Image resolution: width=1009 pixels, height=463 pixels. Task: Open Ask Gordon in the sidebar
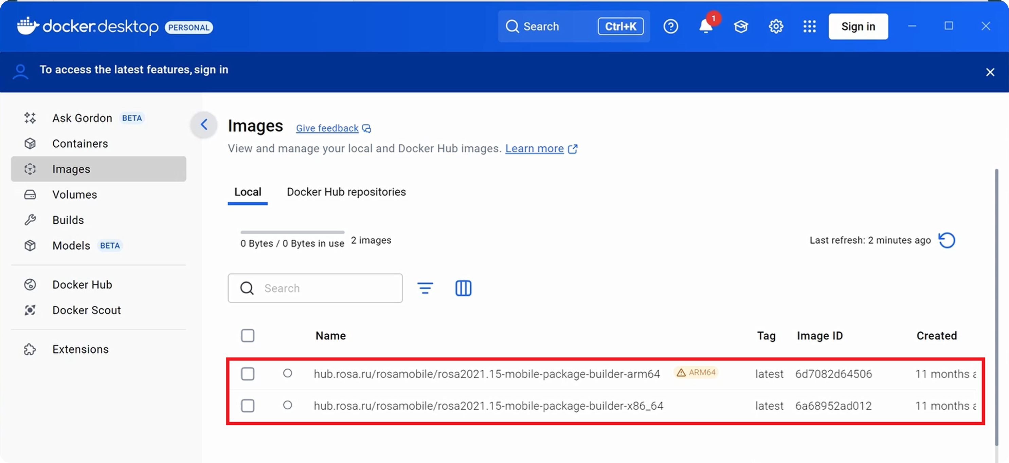pyautogui.click(x=98, y=118)
